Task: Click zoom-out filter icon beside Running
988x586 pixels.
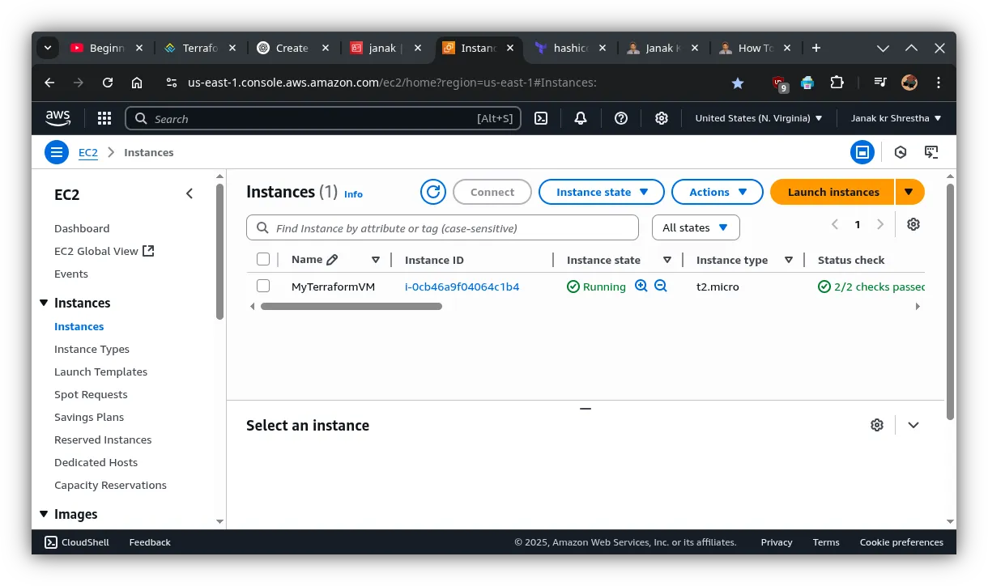Action: (x=661, y=286)
